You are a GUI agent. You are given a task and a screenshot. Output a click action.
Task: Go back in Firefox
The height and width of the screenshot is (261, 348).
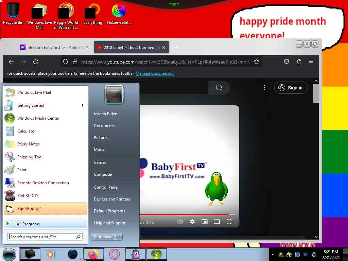pos(11,62)
